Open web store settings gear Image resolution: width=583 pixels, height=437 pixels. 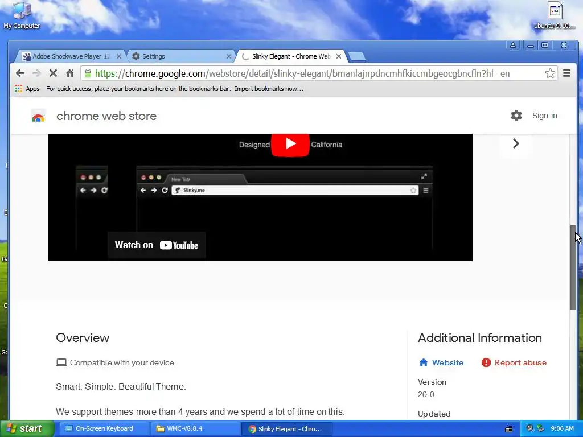click(516, 116)
